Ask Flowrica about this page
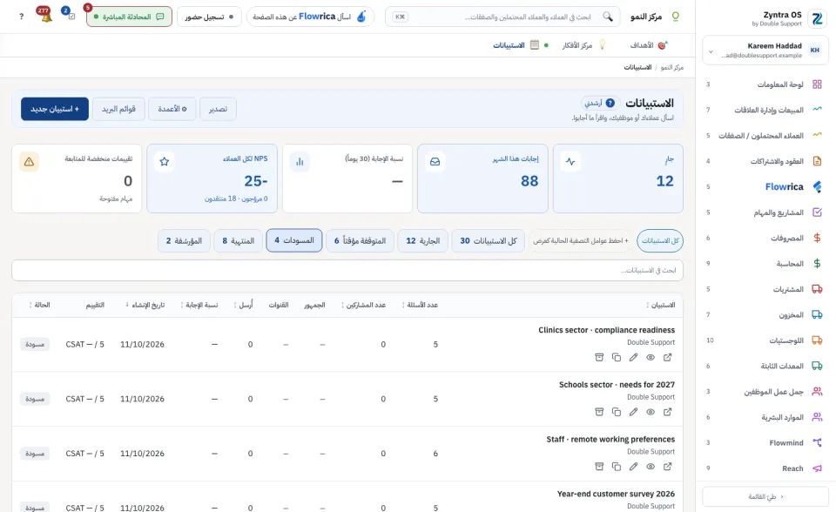This screenshot has height=512, width=836. pos(310,17)
